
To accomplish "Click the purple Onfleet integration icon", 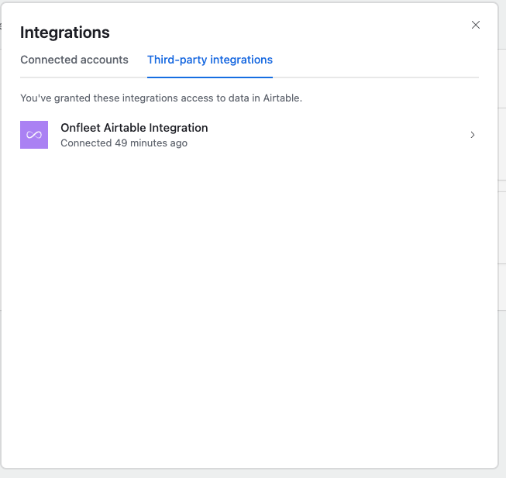I will [34, 135].
